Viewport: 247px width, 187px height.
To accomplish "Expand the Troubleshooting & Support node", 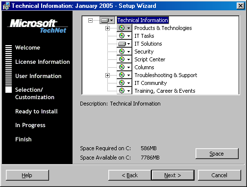I will 107,75.
